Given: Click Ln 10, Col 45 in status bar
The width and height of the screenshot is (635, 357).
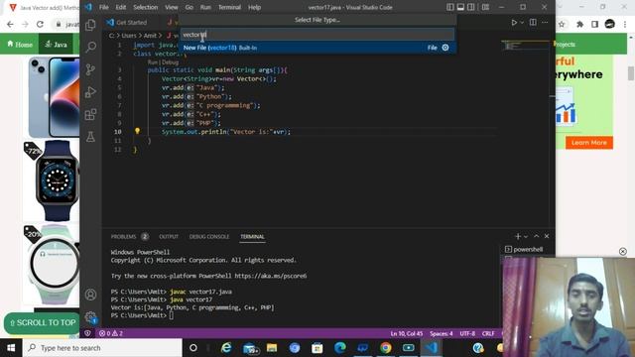Looking at the screenshot, I should tap(406, 333).
